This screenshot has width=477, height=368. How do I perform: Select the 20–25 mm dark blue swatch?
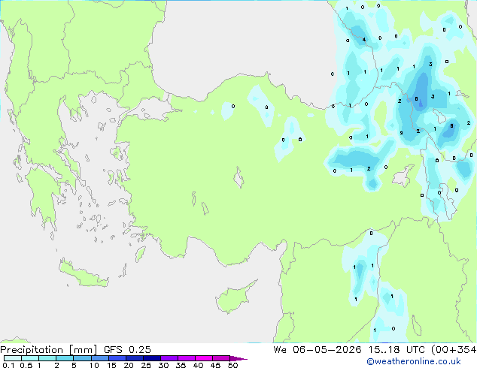(135, 358)
